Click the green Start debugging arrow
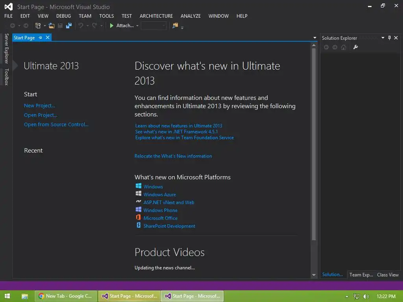 pos(111,26)
